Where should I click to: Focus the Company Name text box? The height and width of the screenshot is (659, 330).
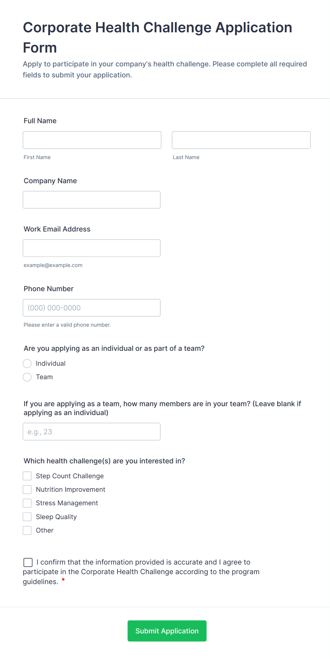coord(92,200)
